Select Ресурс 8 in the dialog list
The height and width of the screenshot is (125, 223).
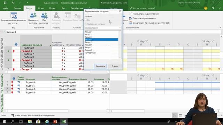point(101,50)
